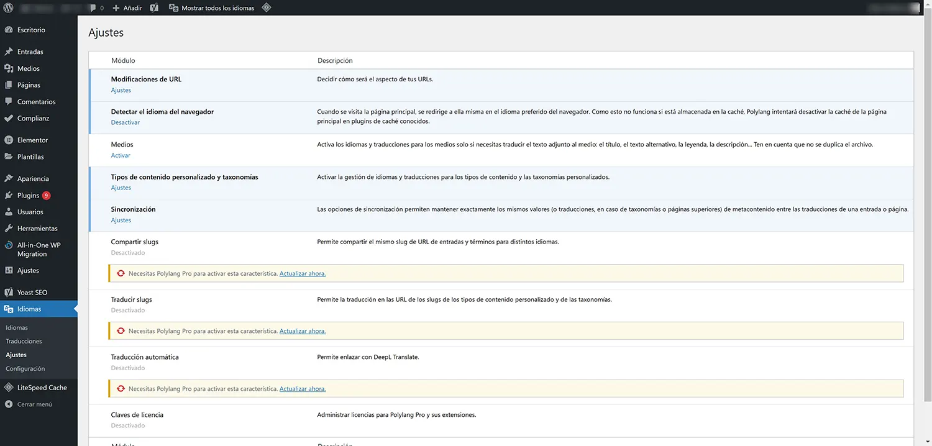Click the Complianz checkmark icon
This screenshot has width=932, height=446.
pyautogui.click(x=9, y=119)
